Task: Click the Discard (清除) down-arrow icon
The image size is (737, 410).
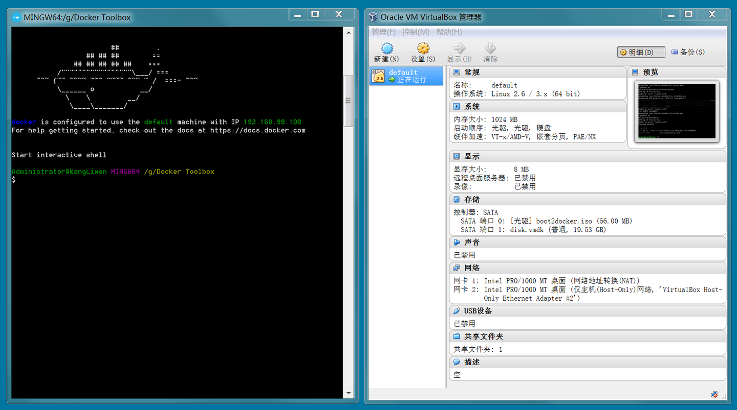Action: (490, 48)
